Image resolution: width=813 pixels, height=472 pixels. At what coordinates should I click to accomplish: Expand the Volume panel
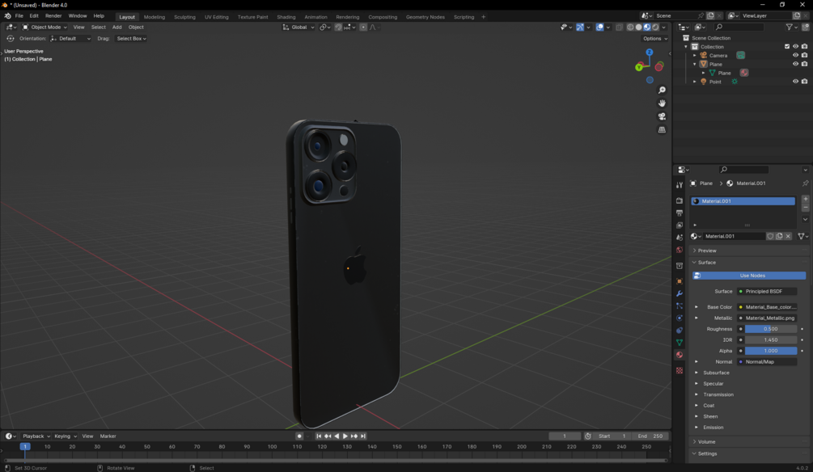tap(706, 442)
